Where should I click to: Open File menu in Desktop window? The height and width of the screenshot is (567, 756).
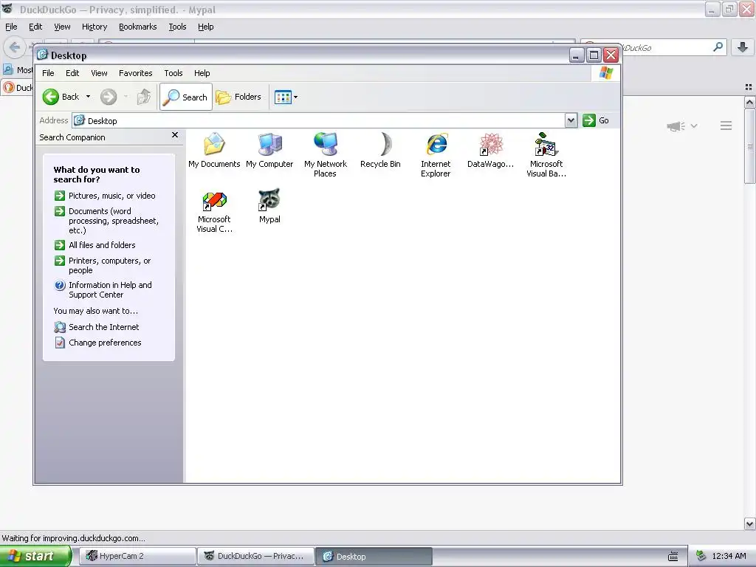pyautogui.click(x=48, y=73)
